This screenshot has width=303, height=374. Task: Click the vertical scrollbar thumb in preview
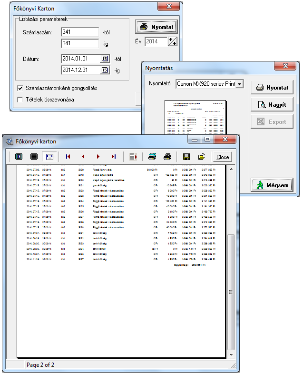[x=231, y=292]
